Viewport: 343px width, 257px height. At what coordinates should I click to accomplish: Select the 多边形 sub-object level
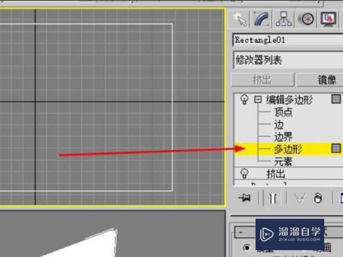(x=288, y=149)
